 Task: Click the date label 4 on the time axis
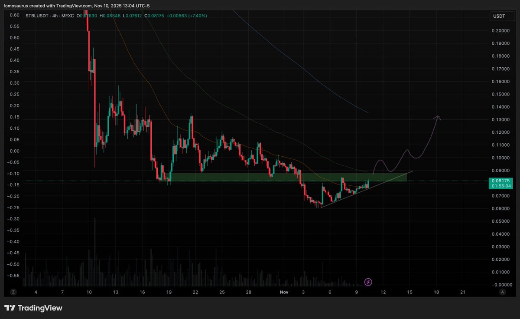point(36,292)
